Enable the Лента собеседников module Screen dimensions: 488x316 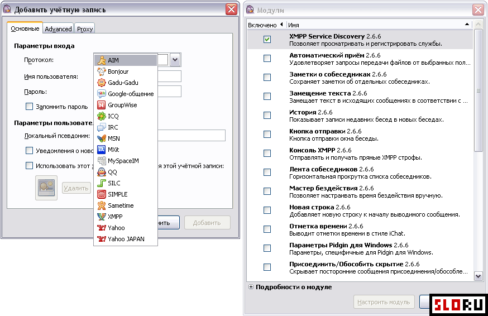(x=267, y=172)
